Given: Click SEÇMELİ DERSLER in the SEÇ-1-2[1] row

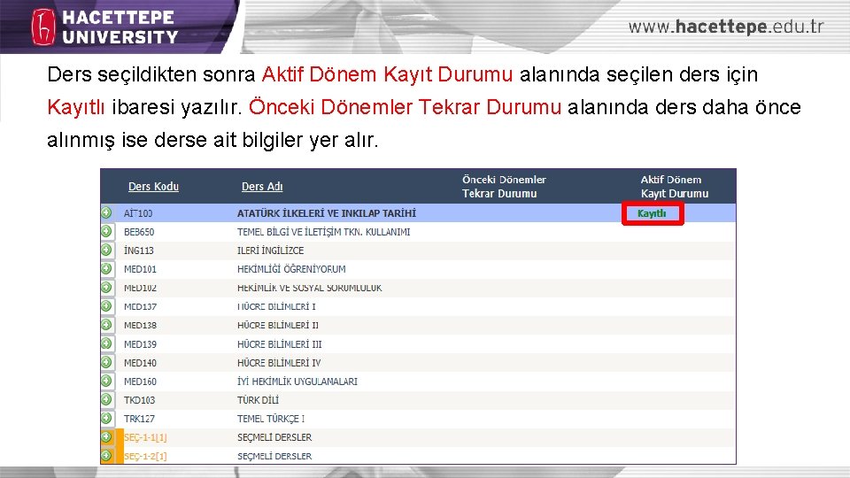Looking at the screenshot, I should click(274, 457).
